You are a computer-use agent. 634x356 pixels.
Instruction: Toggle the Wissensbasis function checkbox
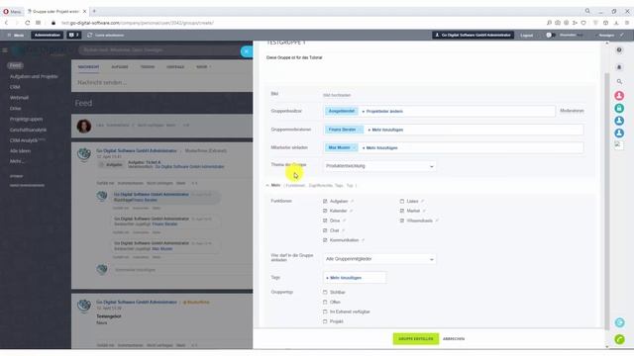tap(402, 221)
